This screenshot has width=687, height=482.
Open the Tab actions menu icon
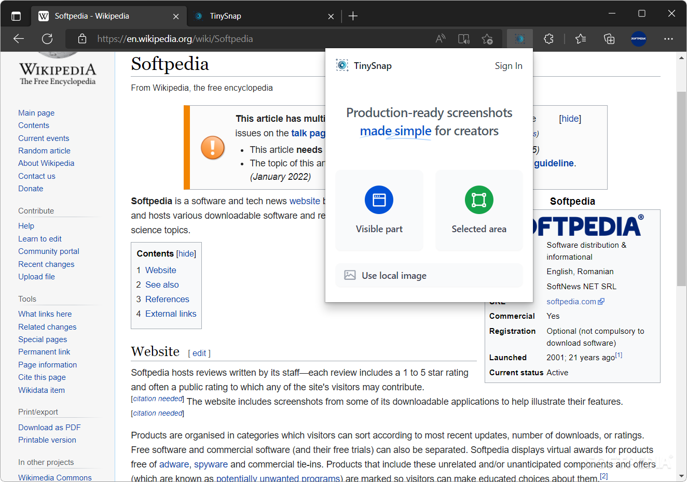[16, 16]
